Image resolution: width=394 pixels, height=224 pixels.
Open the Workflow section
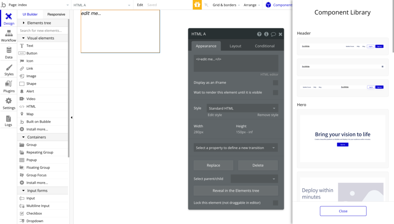pos(9,36)
